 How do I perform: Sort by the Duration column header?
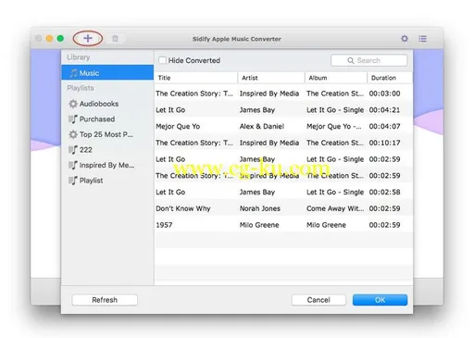pyautogui.click(x=390, y=78)
